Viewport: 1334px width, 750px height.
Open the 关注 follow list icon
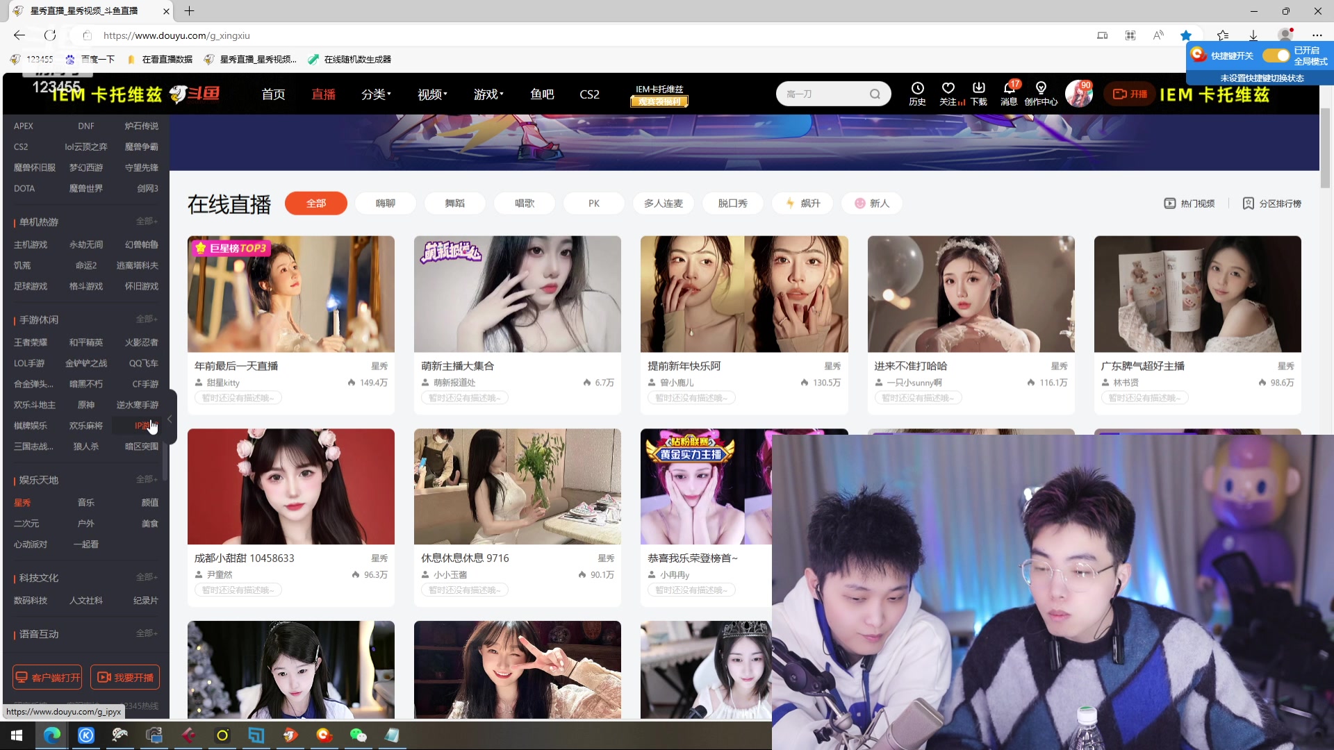point(948,94)
